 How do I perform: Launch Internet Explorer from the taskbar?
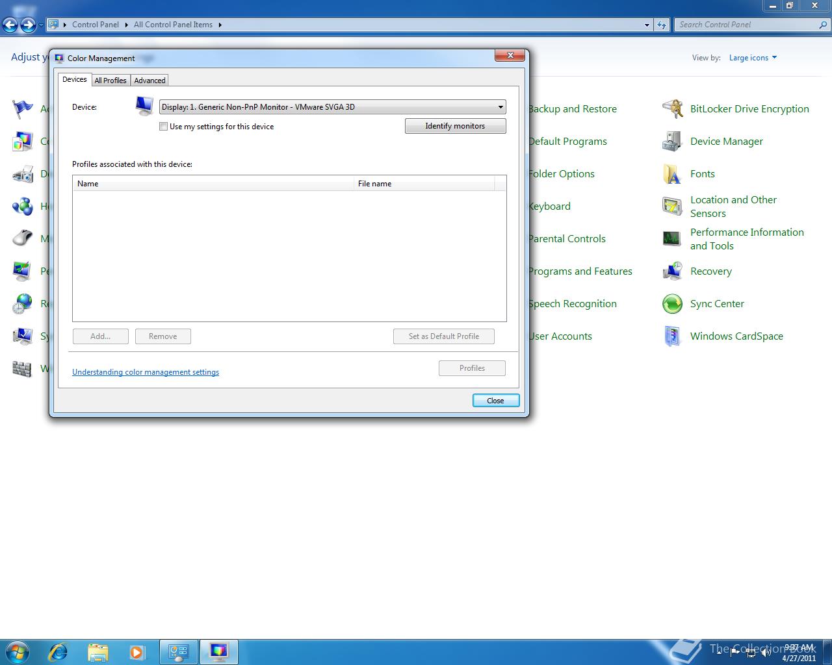[x=58, y=651]
